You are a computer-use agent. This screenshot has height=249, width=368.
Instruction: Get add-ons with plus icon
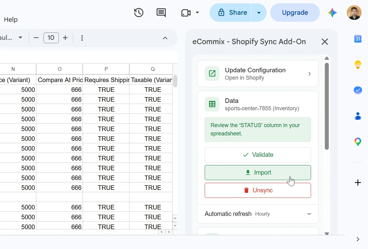tap(358, 183)
